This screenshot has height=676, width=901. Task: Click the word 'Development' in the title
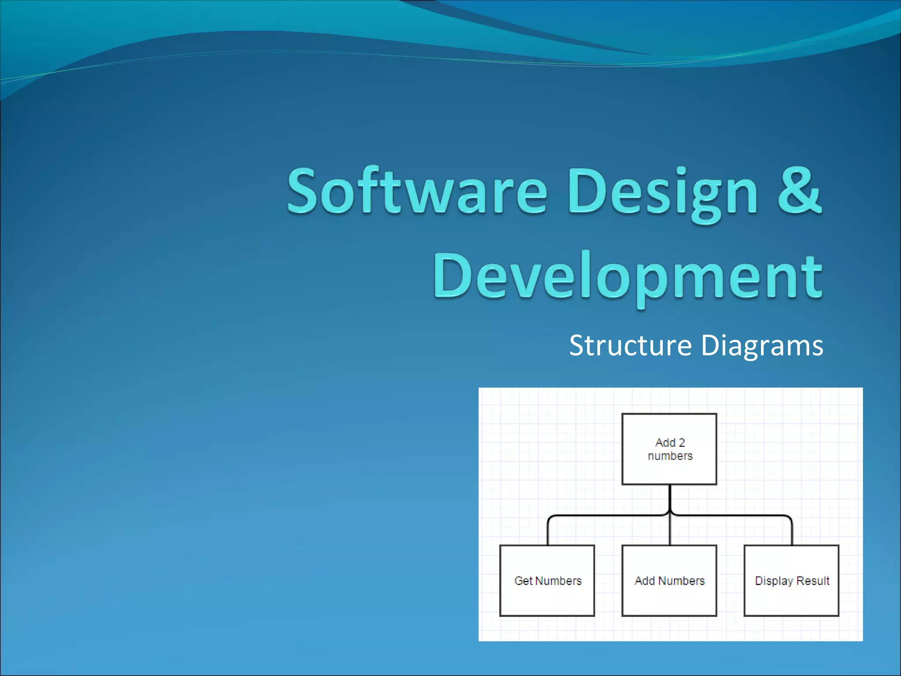click(x=627, y=276)
